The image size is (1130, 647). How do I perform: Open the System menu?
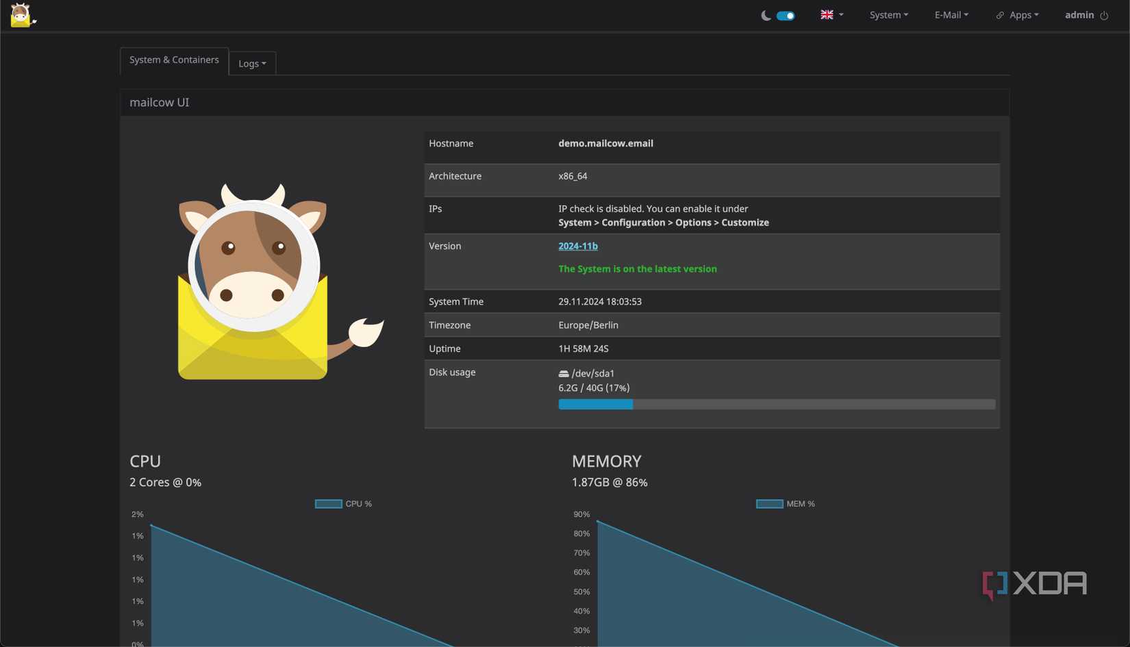[x=889, y=15]
